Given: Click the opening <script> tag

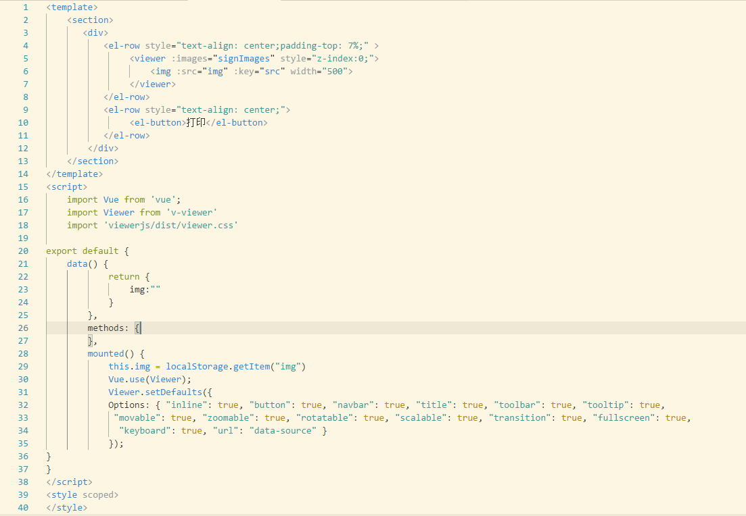Looking at the screenshot, I should click(x=66, y=186).
